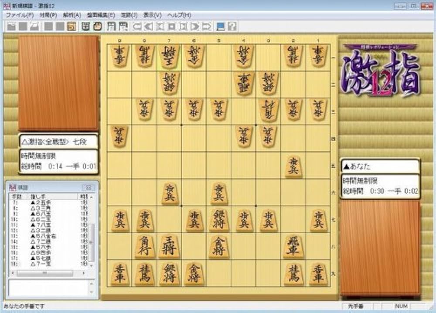The image size is (436, 313).
Task: Click the opponent's rook on 4二
Action: point(244,83)
